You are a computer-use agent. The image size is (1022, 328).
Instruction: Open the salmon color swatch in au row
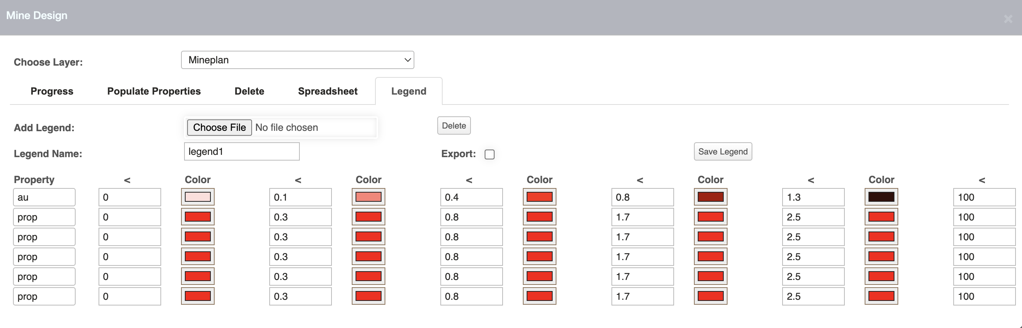click(368, 197)
